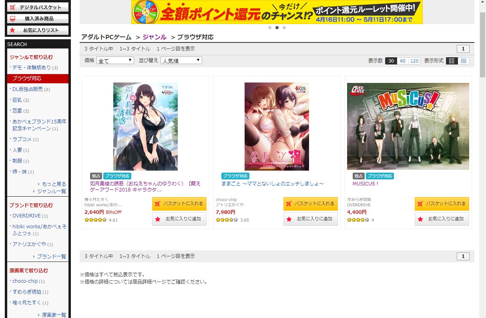
Task: Open the MUSICUS! product title link
Action: pos(365,184)
